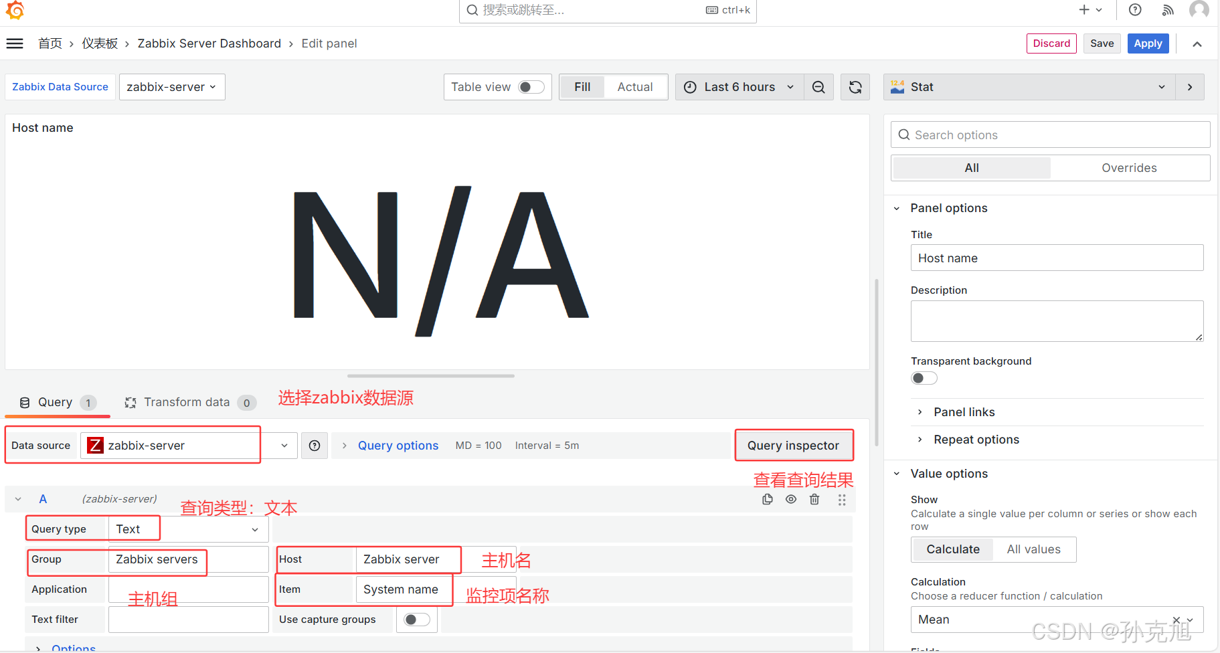
Task: Toggle query A visibility eye icon
Action: (791, 499)
